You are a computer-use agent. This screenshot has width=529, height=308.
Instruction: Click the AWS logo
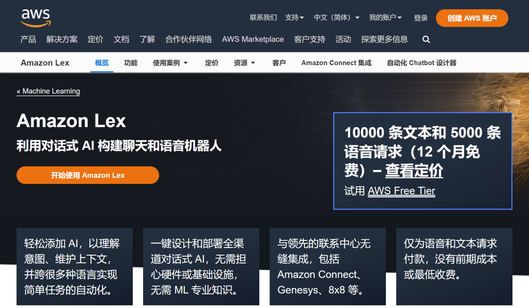point(35,17)
